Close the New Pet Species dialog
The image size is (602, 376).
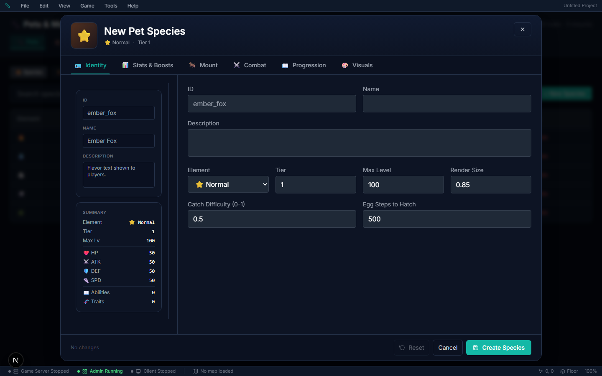(x=523, y=29)
